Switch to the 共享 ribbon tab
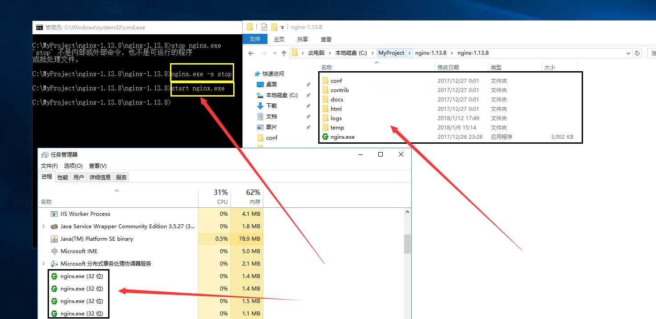This screenshot has width=656, height=319. pos(303,39)
